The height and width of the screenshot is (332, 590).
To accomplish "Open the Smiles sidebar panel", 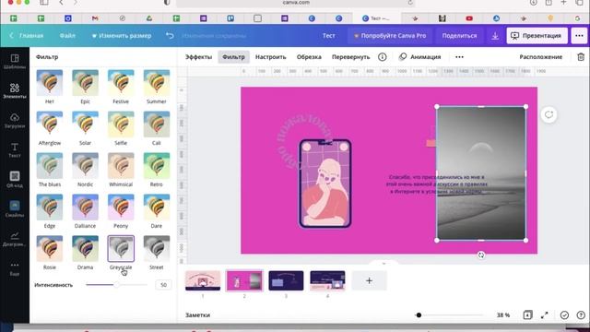I will (x=15, y=209).
